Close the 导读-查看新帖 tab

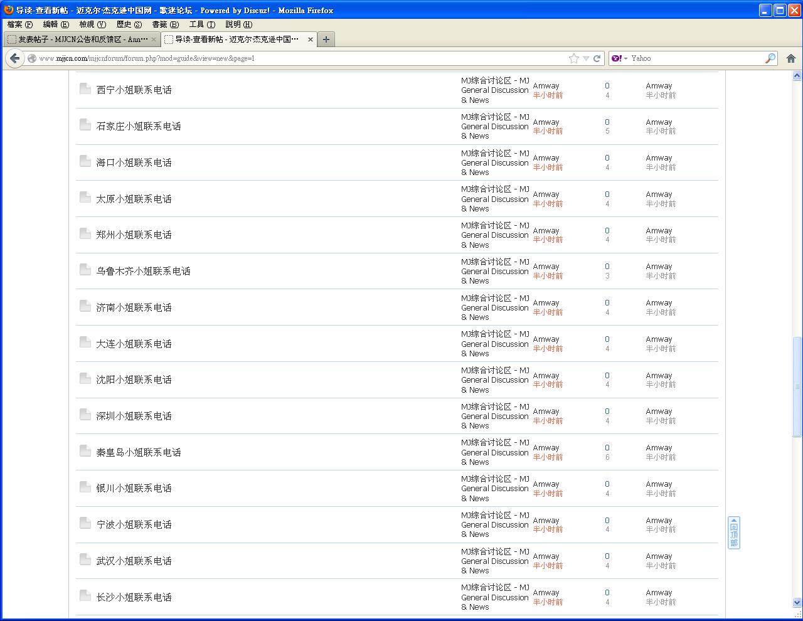pos(310,40)
